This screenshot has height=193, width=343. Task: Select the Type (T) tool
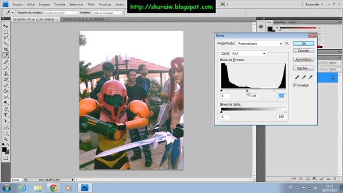[x=6, y=115]
